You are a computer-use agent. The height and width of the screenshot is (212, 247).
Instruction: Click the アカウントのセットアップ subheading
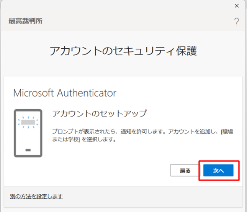point(100,113)
